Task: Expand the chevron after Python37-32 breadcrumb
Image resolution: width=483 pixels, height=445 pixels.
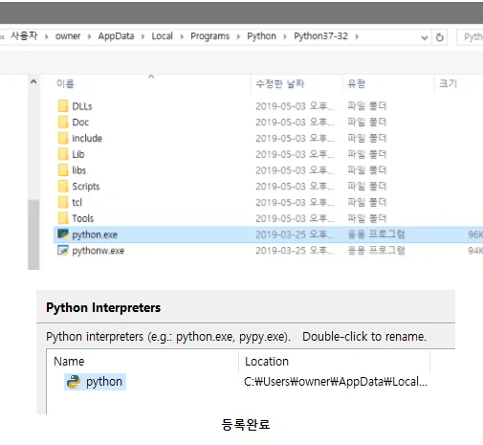Action: (357, 36)
